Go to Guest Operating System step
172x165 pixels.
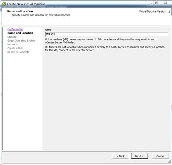click(21, 41)
